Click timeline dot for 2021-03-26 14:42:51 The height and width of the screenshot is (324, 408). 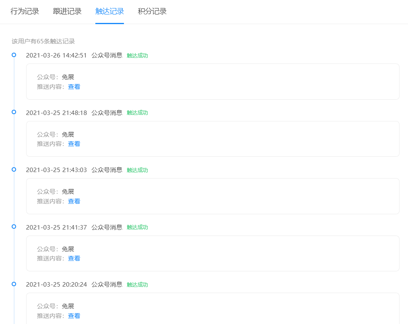(14, 55)
